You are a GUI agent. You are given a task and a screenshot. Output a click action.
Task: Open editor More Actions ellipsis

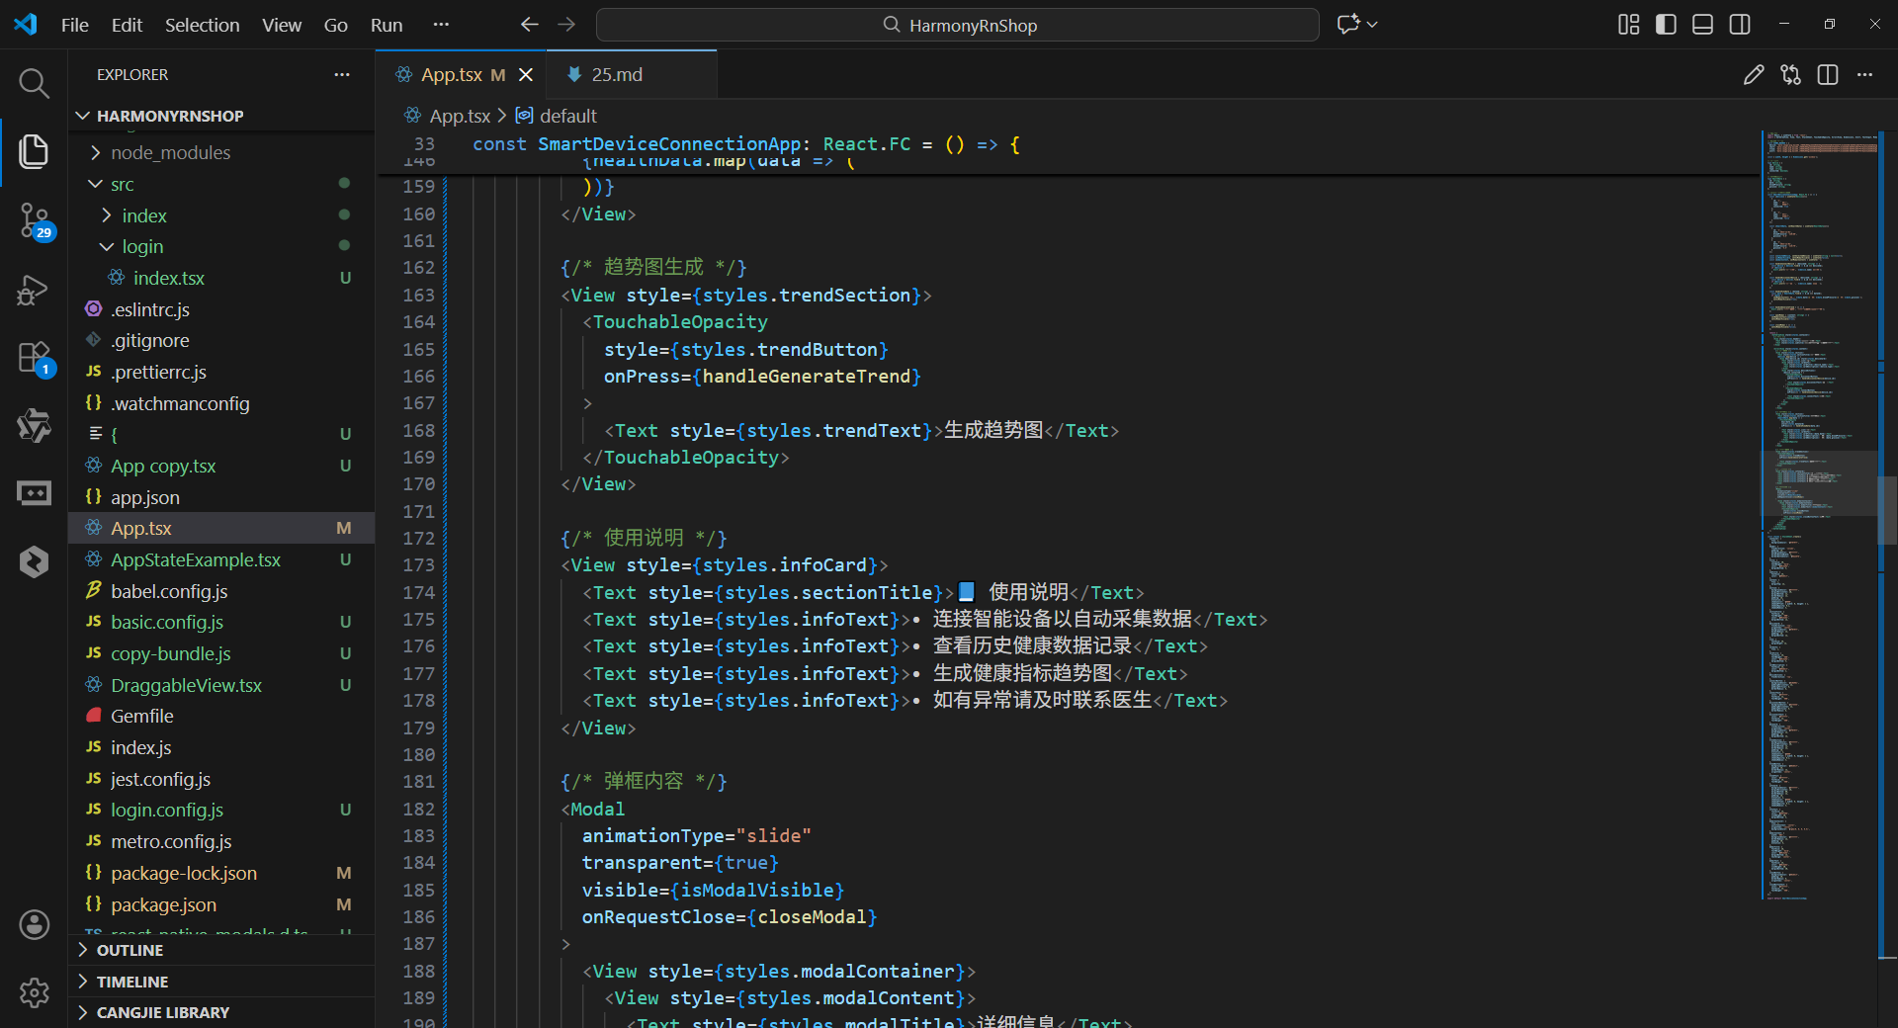pyautogui.click(x=1864, y=75)
